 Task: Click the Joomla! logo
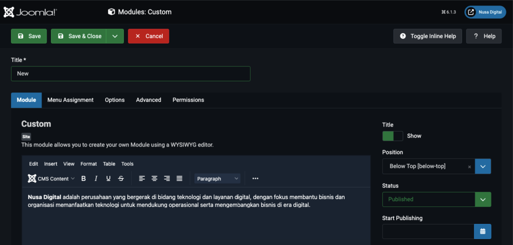tap(31, 12)
